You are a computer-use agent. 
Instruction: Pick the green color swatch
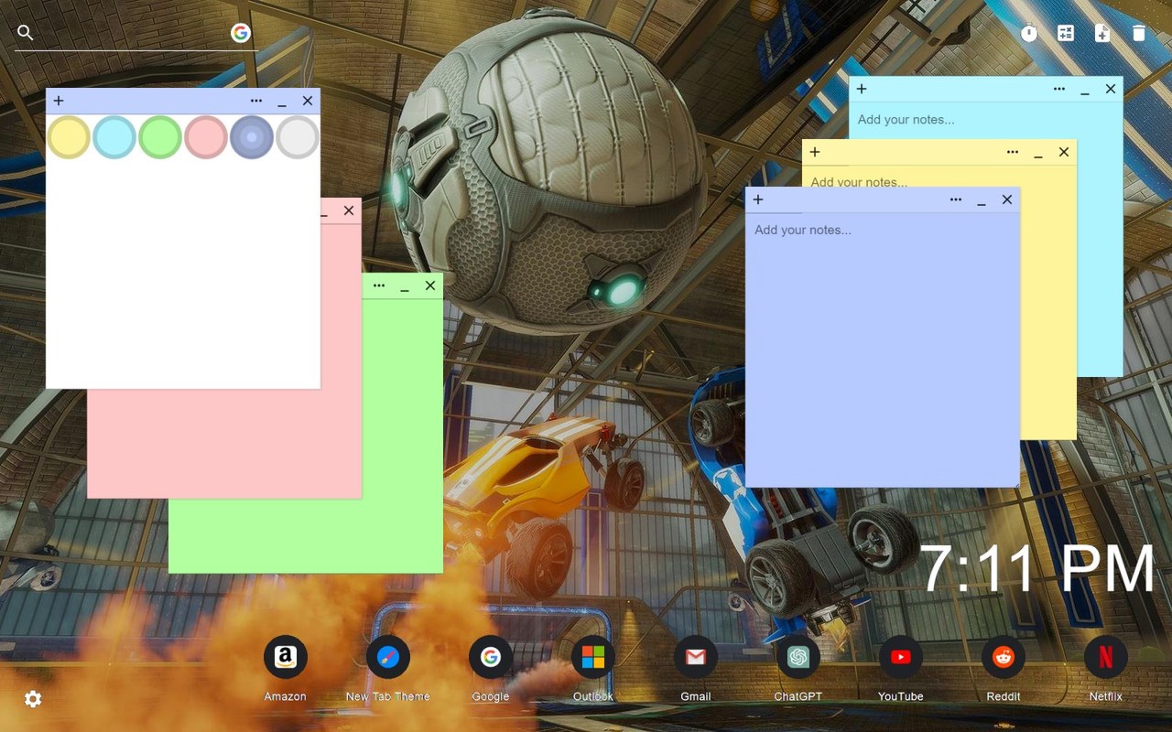point(160,137)
